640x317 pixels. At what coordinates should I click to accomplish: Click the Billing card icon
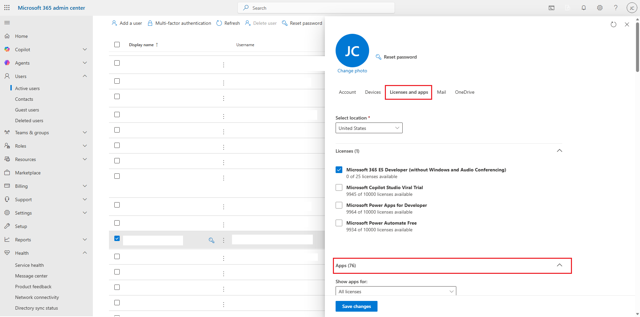[x=7, y=186]
